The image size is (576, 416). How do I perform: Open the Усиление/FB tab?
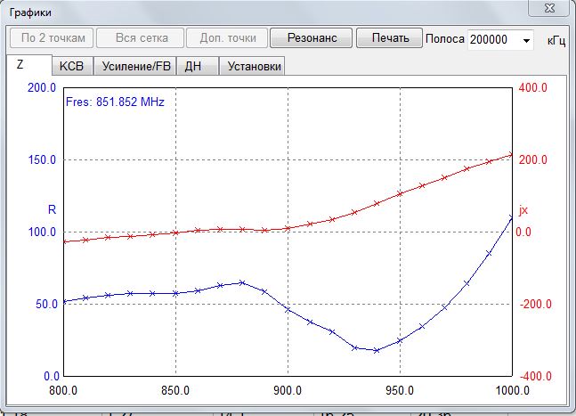click(x=136, y=66)
